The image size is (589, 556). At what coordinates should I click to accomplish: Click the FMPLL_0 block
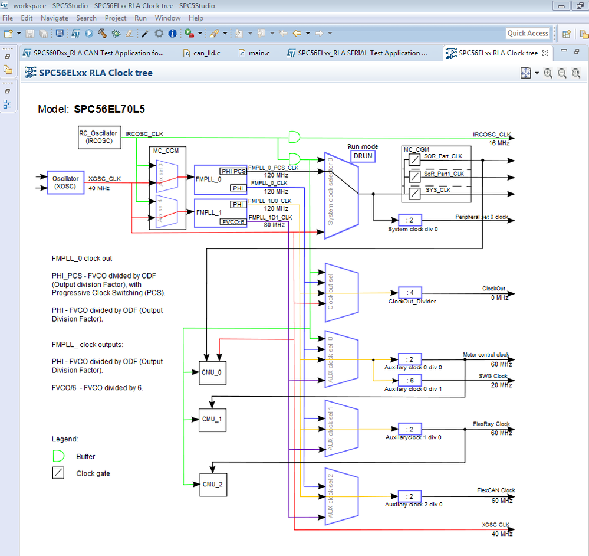click(221, 179)
